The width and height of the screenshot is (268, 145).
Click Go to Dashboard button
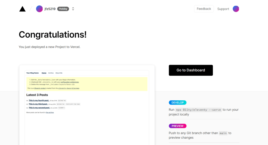point(191,70)
